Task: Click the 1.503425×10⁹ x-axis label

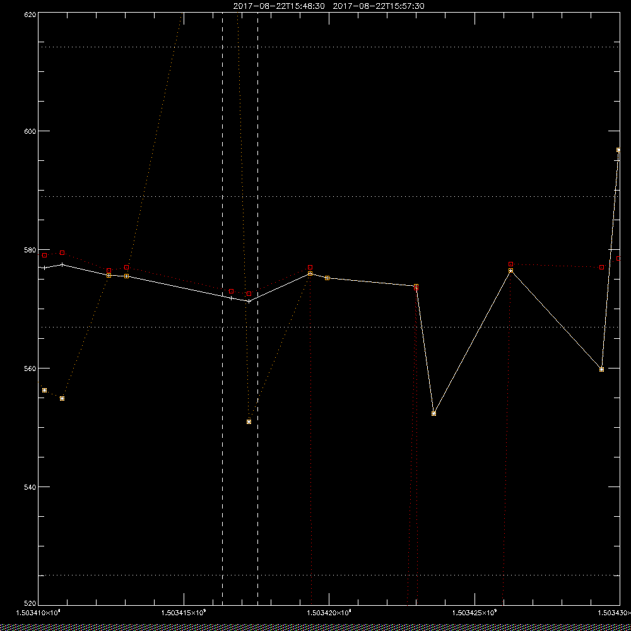Action: coord(475,613)
